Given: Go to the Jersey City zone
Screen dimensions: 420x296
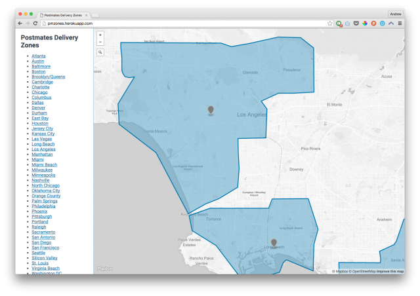Looking at the screenshot, I should pos(42,128).
